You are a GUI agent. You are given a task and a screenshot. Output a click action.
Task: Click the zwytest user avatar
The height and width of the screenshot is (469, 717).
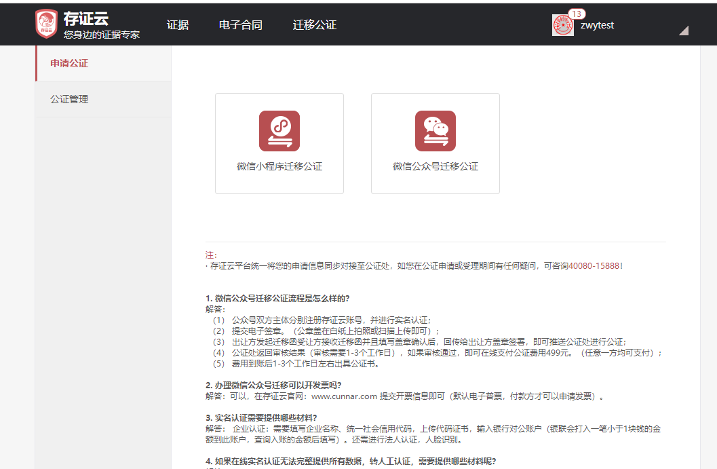(x=562, y=25)
